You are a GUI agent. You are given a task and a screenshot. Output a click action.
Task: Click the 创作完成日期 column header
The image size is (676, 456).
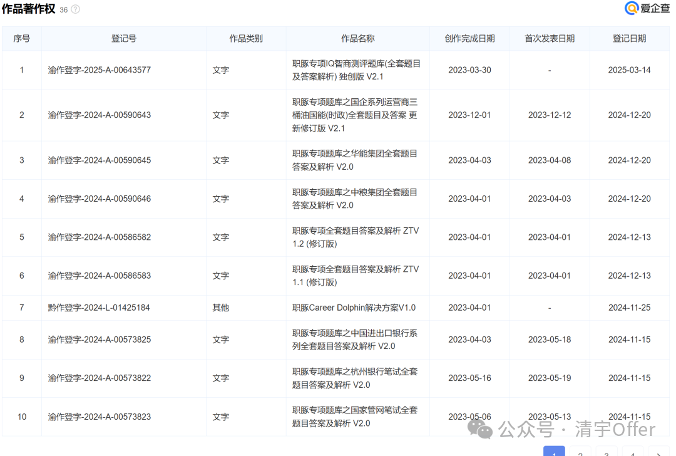[x=469, y=38]
